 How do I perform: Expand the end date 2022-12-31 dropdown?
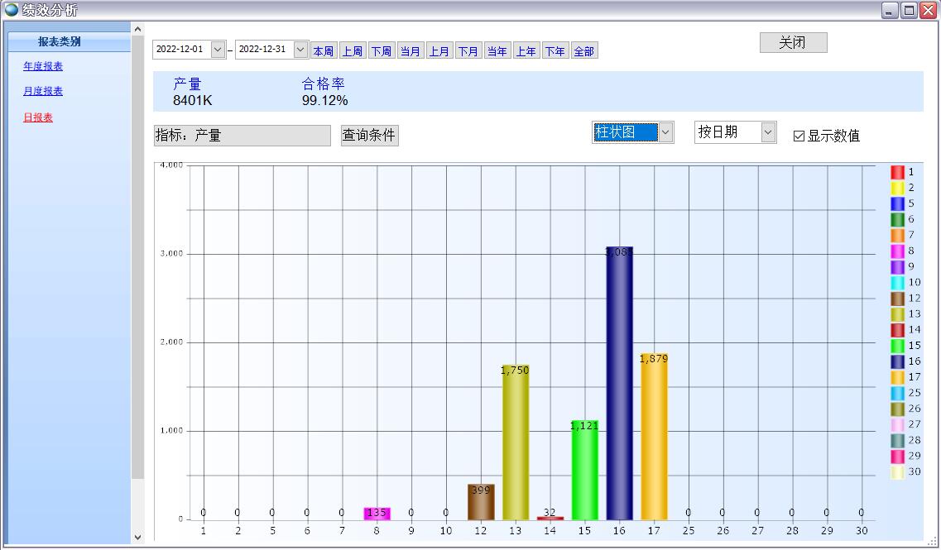[300, 50]
